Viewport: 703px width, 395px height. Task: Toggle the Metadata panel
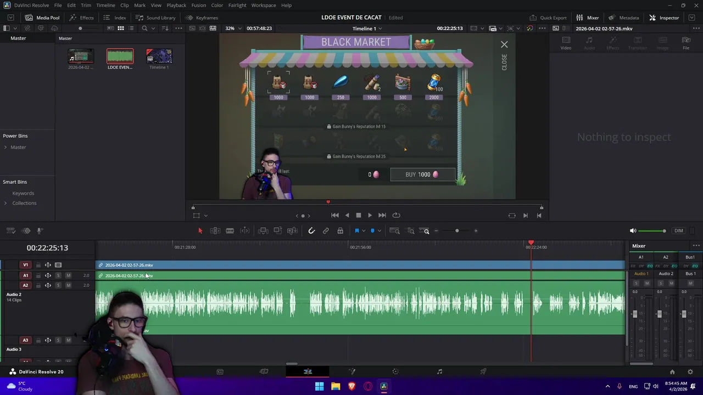tap(623, 18)
